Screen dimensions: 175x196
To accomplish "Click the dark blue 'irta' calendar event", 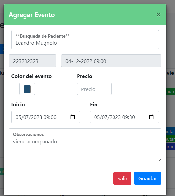I will coord(171,147).
